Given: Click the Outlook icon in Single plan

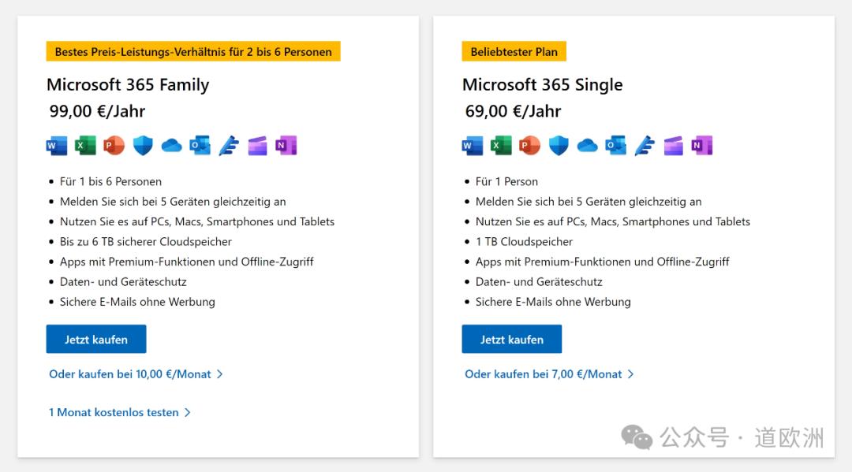Looking at the screenshot, I should [615, 146].
